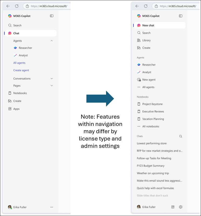Click All agents link in left panel
The width and height of the screenshot is (201, 216).
point(19,63)
